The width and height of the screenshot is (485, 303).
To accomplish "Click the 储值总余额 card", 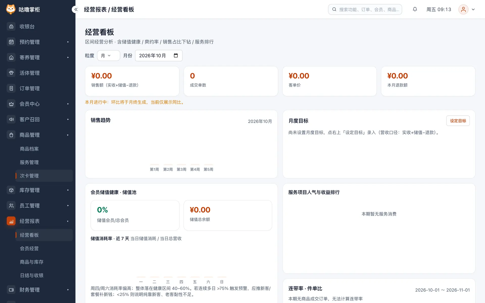I will (x=228, y=215).
